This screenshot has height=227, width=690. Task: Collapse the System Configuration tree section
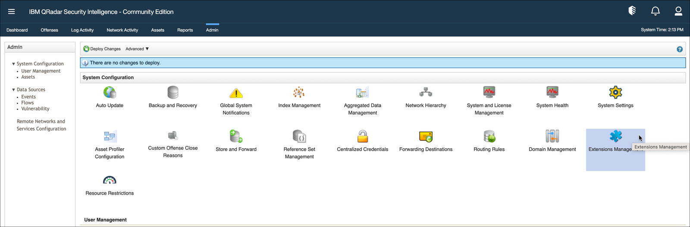[13, 64]
